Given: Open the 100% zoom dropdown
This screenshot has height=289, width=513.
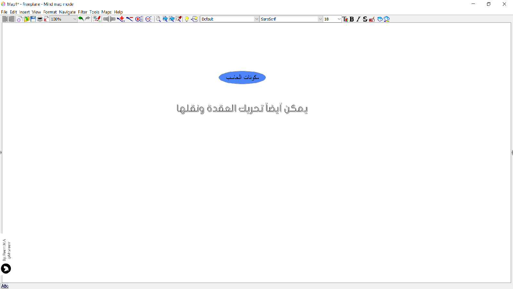Looking at the screenshot, I should (75, 19).
